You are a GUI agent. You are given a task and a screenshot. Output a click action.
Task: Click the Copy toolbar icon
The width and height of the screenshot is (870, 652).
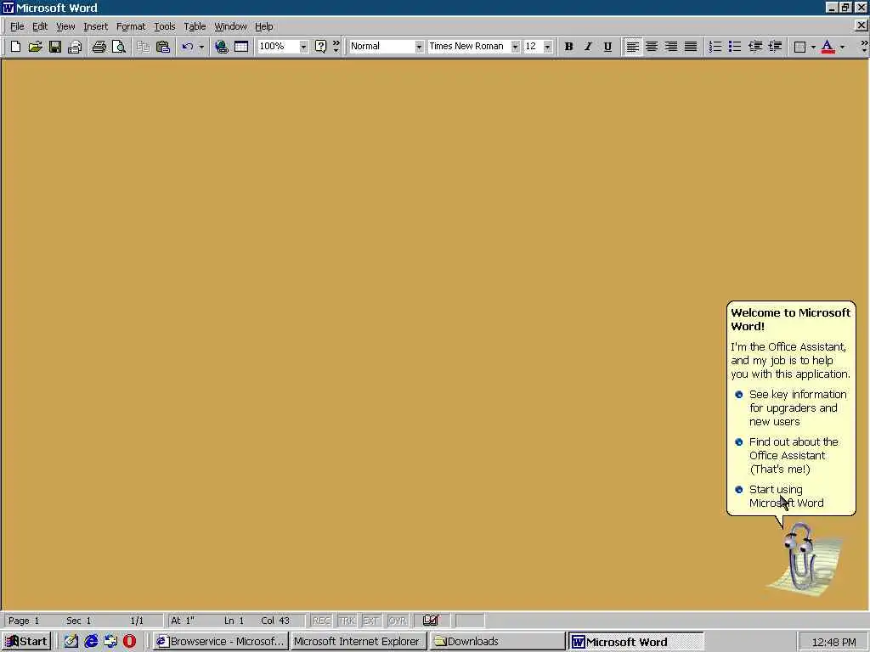point(144,47)
